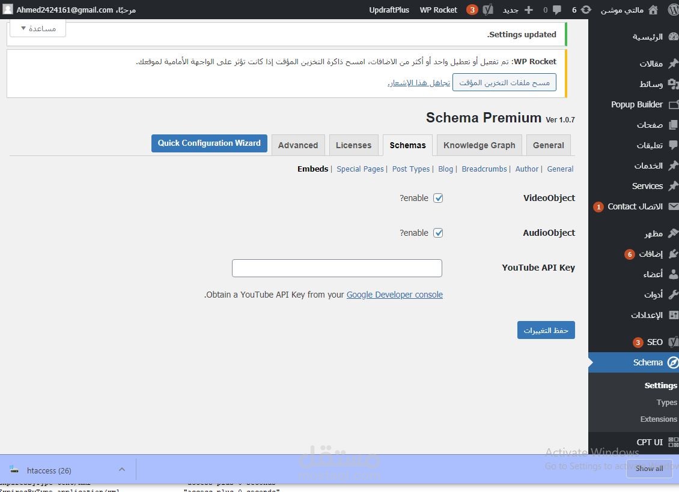Screen dimensions: 679x492
Task: Click into the YouTube API Key field
Action: point(337,268)
